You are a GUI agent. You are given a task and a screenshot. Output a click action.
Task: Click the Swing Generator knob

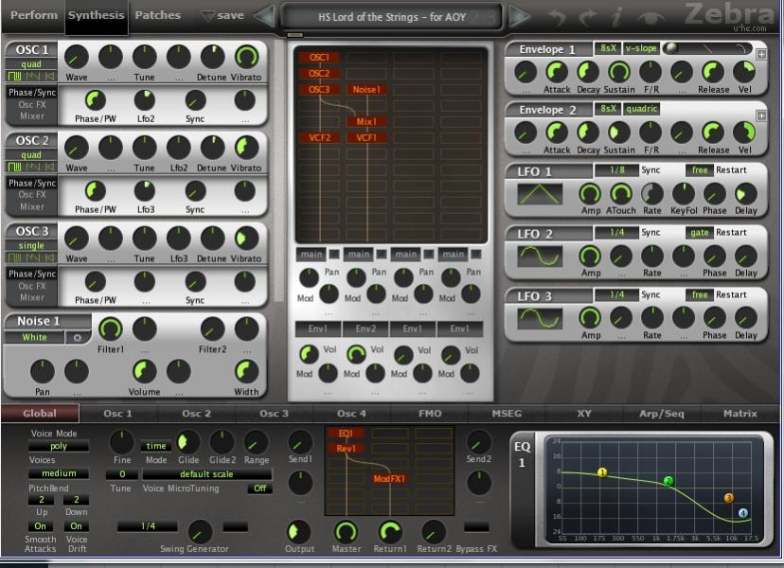(200, 531)
